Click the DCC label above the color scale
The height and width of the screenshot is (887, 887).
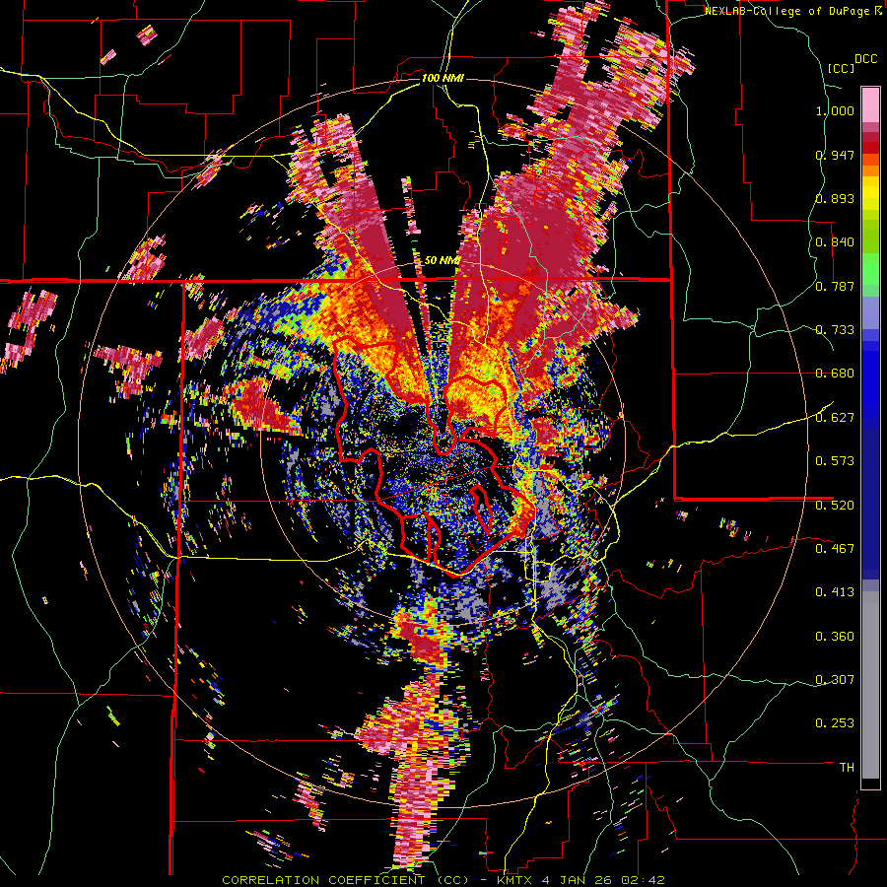(x=866, y=59)
